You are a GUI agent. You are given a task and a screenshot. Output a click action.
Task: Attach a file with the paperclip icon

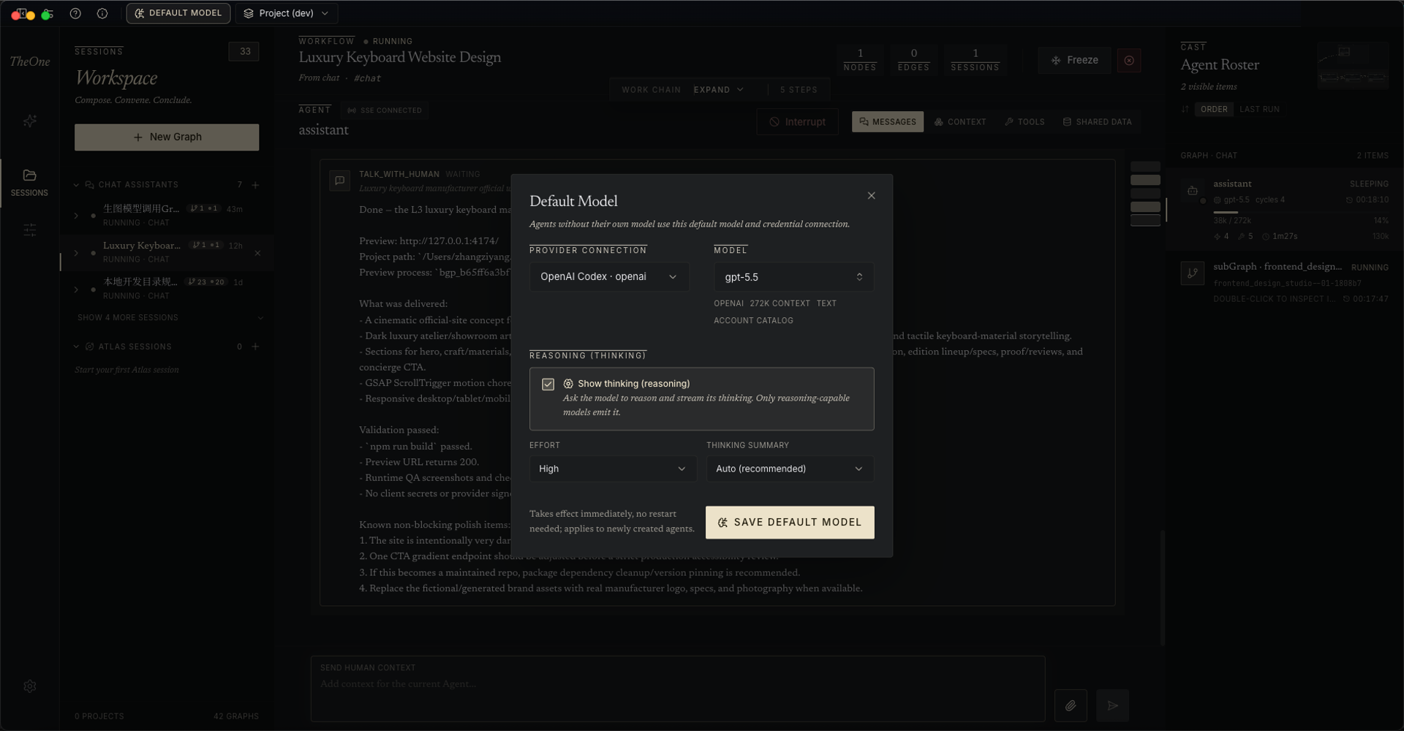(x=1071, y=705)
